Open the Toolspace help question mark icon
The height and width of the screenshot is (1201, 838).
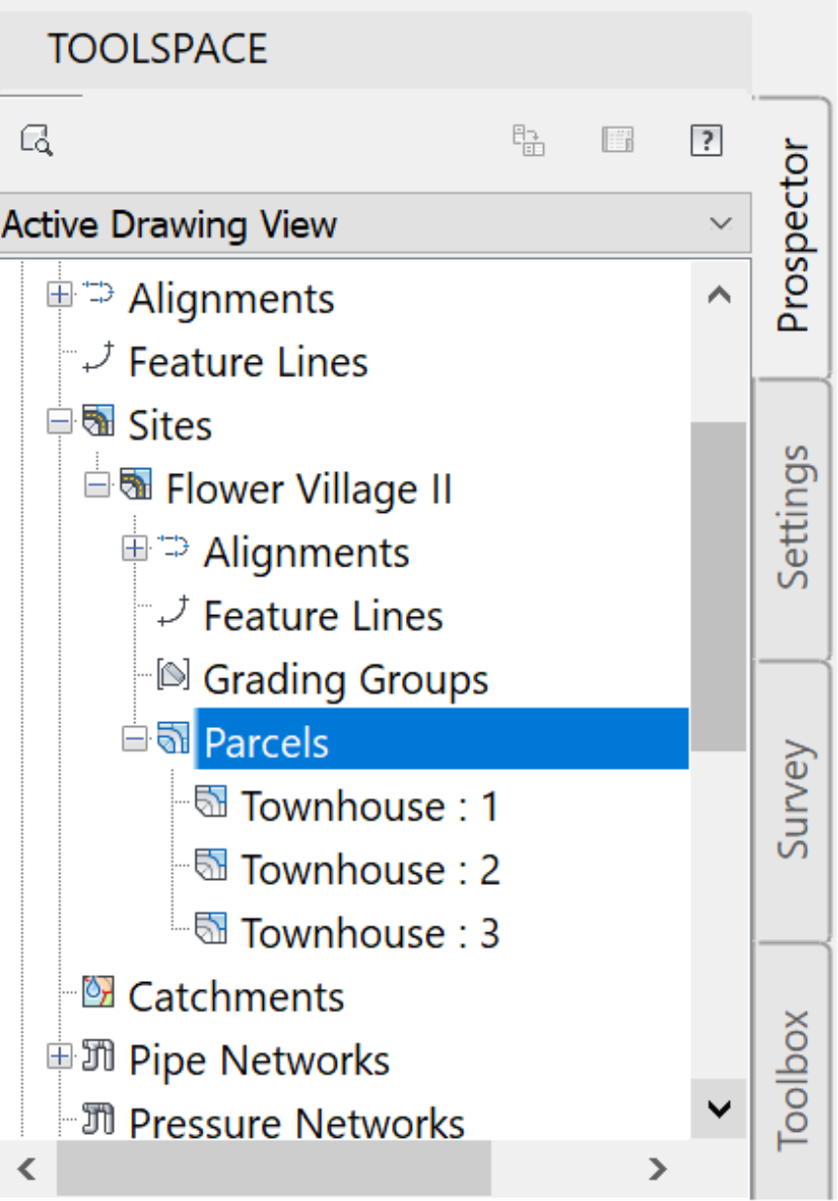click(706, 141)
